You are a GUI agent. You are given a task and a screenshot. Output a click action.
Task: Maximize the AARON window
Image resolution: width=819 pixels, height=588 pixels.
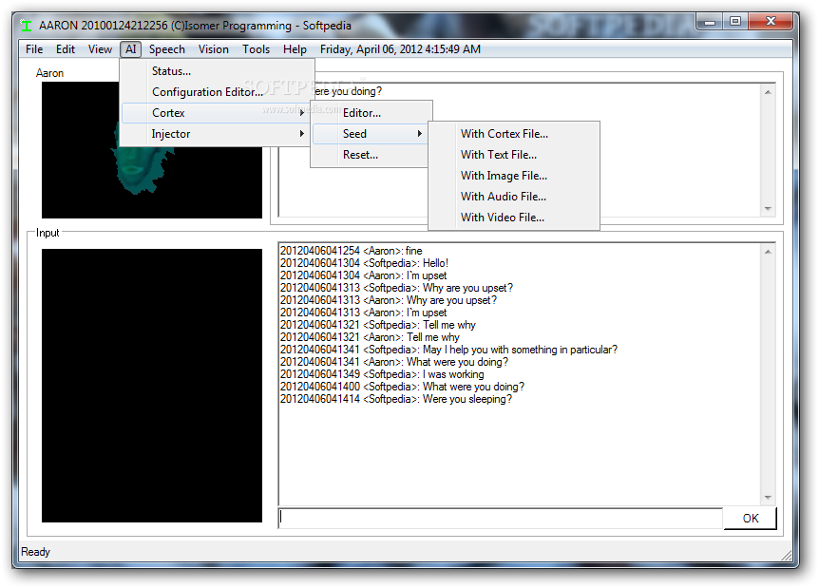735,22
